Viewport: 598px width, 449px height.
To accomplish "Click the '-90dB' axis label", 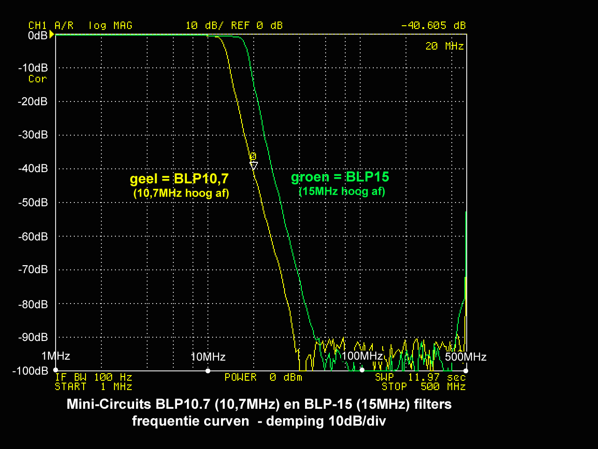I will (33, 337).
